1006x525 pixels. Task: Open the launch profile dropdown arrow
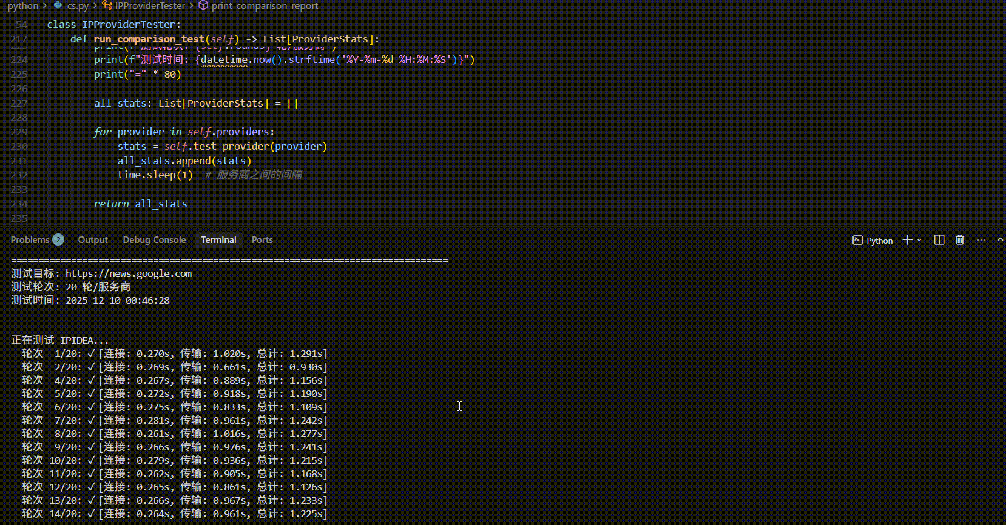click(919, 240)
